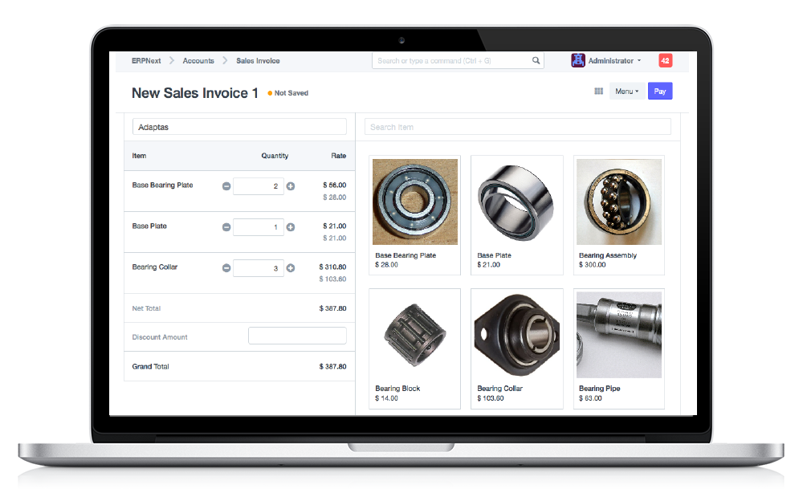803x489 pixels.
Task: Switch to grid view icon beside Menu
Action: click(x=598, y=92)
